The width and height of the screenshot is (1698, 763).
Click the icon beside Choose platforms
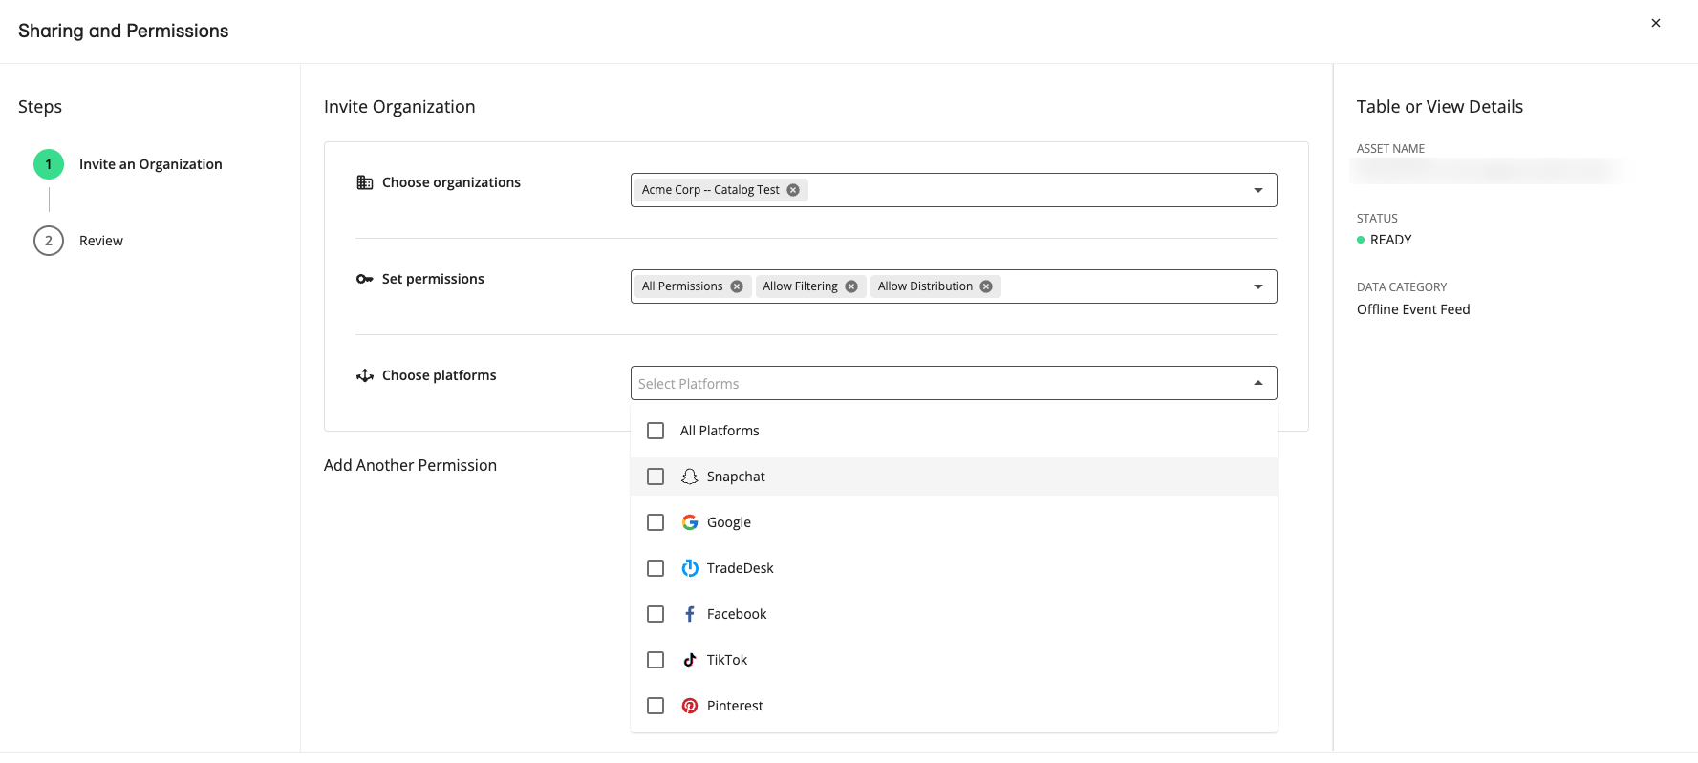(x=365, y=375)
